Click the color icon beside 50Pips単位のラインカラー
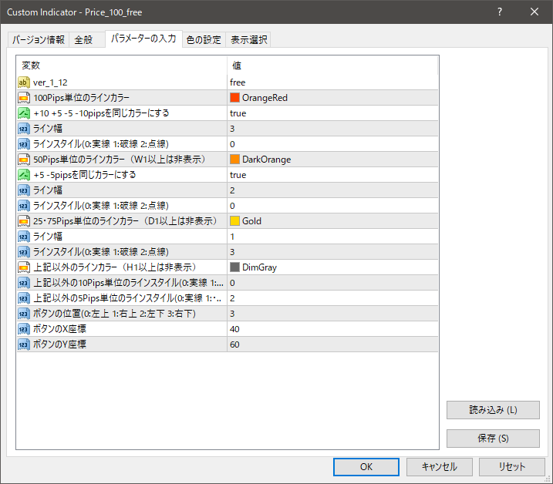Viewport: 553px width, 484px height. pos(23,159)
